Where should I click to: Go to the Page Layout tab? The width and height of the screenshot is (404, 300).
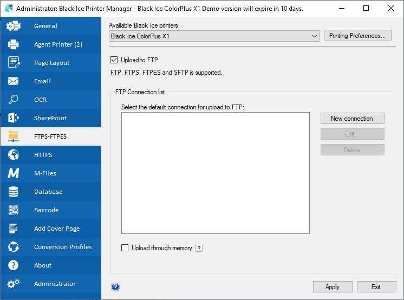[x=51, y=63]
